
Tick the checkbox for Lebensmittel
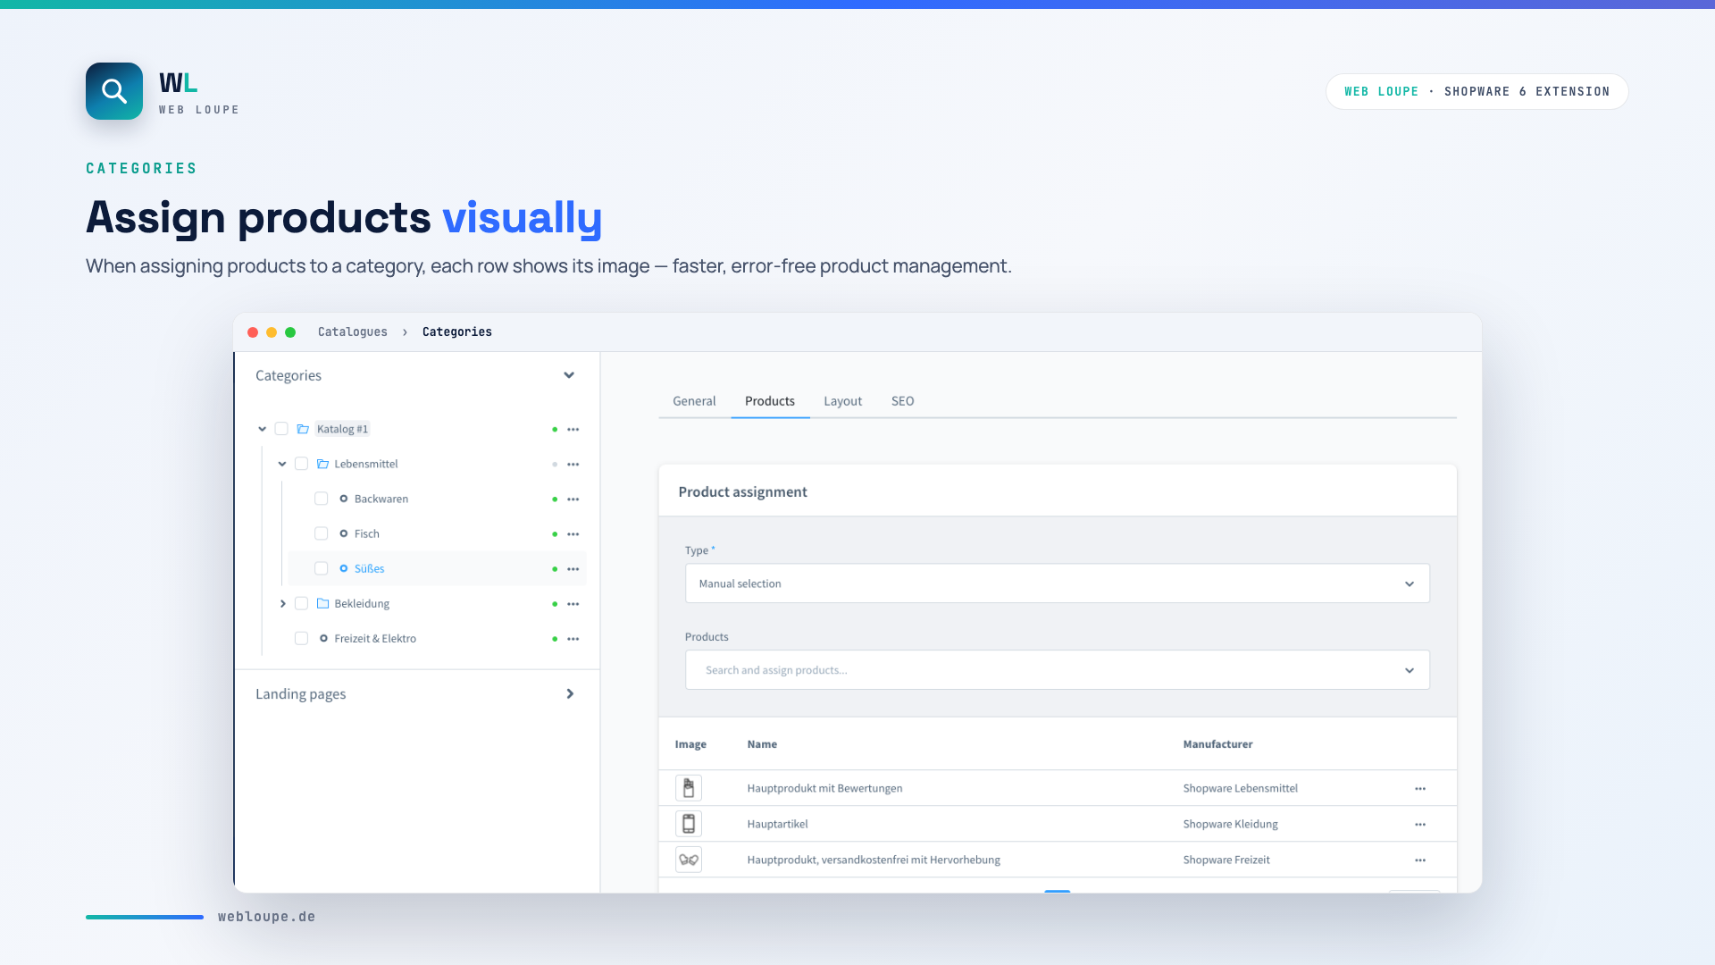(301, 464)
